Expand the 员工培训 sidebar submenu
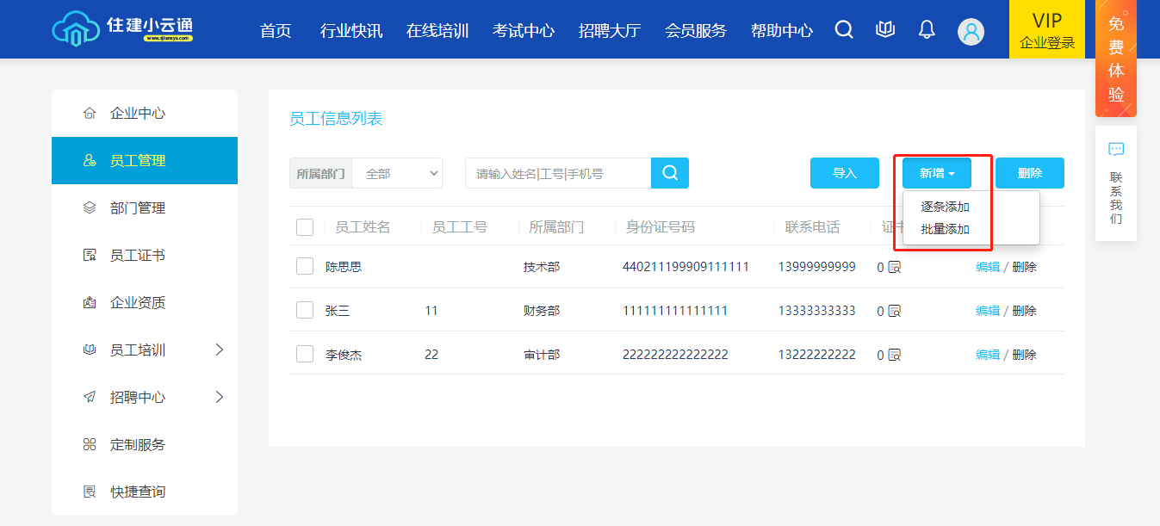Screen dimensions: 1160x526 [219, 350]
